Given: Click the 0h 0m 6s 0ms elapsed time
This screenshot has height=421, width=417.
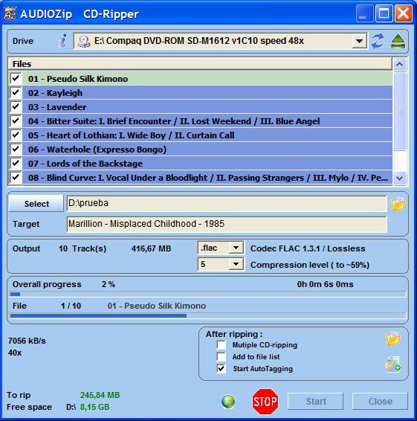Looking at the screenshot, I should pos(326,284).
